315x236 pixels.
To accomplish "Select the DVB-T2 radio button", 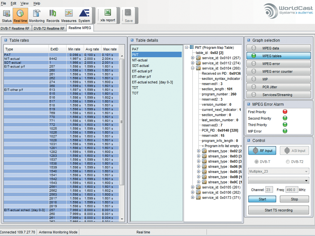I will pyautogui.click(x=288, y=162).
